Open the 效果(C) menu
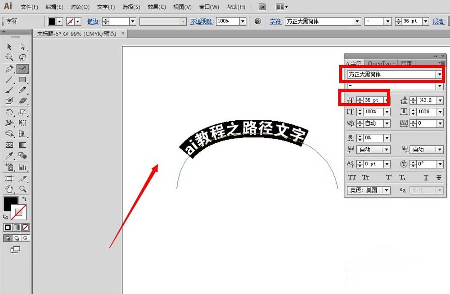Viewport: 450px width, 294px height. (157, 7)
